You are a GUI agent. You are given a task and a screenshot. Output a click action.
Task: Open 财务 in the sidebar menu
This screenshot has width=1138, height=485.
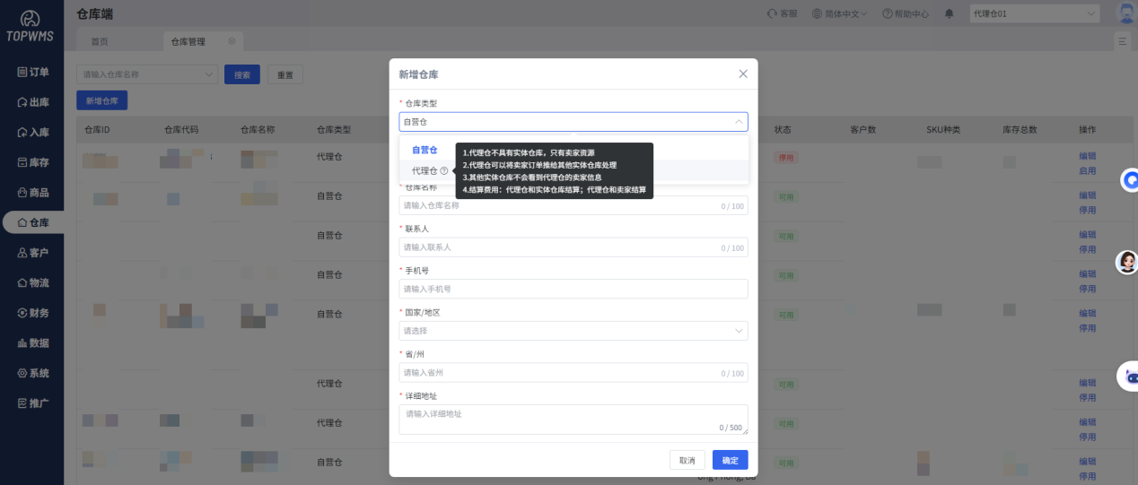tap(32, 313)
